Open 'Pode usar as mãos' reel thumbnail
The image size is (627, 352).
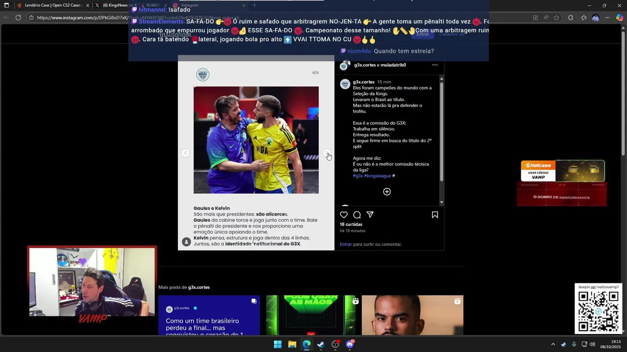[x=311, y=315]
